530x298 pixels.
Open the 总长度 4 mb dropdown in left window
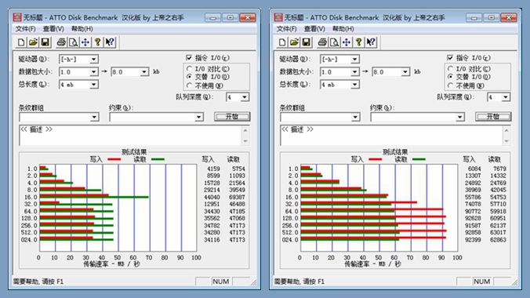[93, 85]
